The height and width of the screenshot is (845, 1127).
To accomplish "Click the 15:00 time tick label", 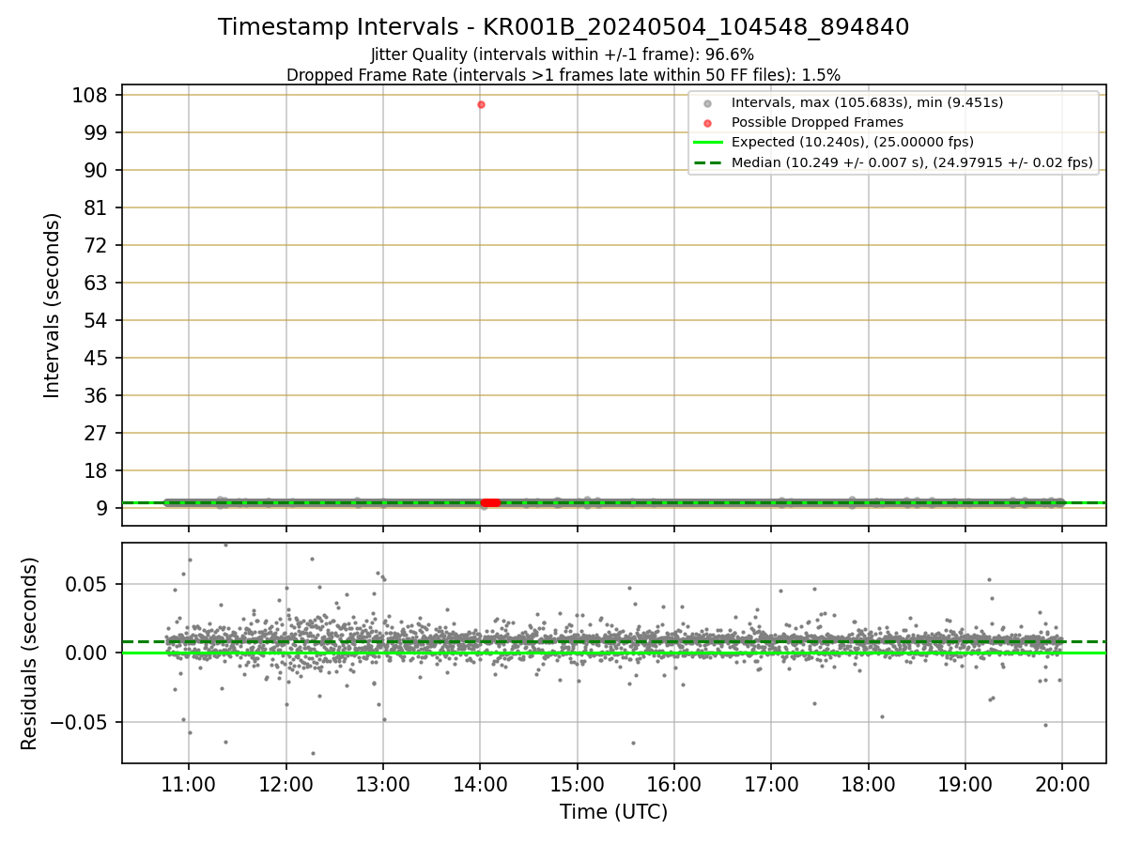I will pos(578,783).
